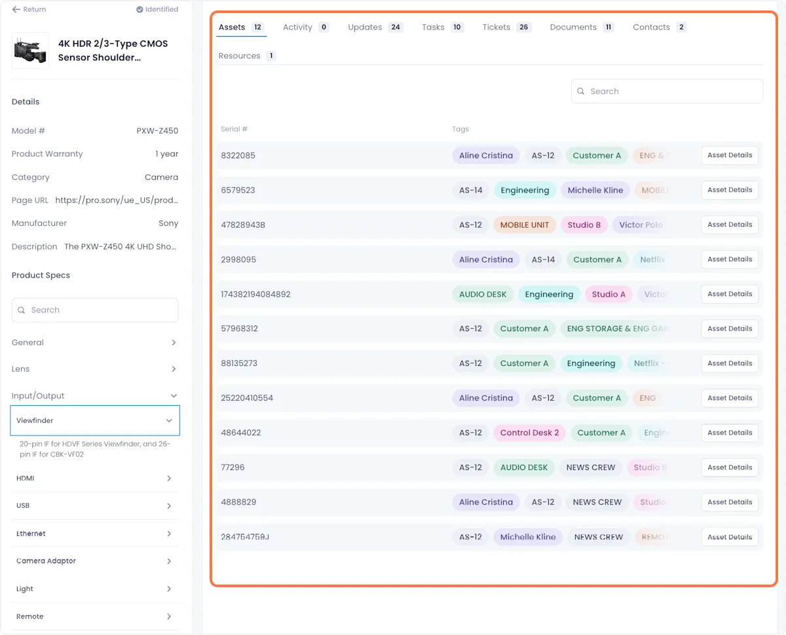Expand the USB sub-section
This screenshot has height=635, width=786.
(95, 506)
